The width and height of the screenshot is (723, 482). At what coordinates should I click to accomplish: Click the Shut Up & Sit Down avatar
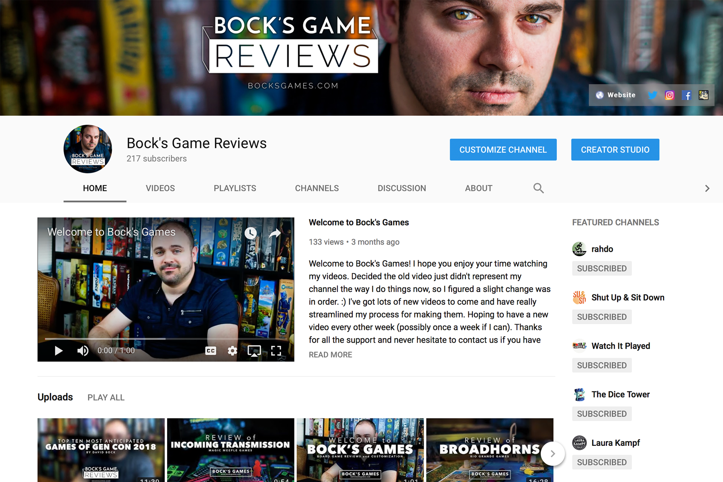click(579, 298)
